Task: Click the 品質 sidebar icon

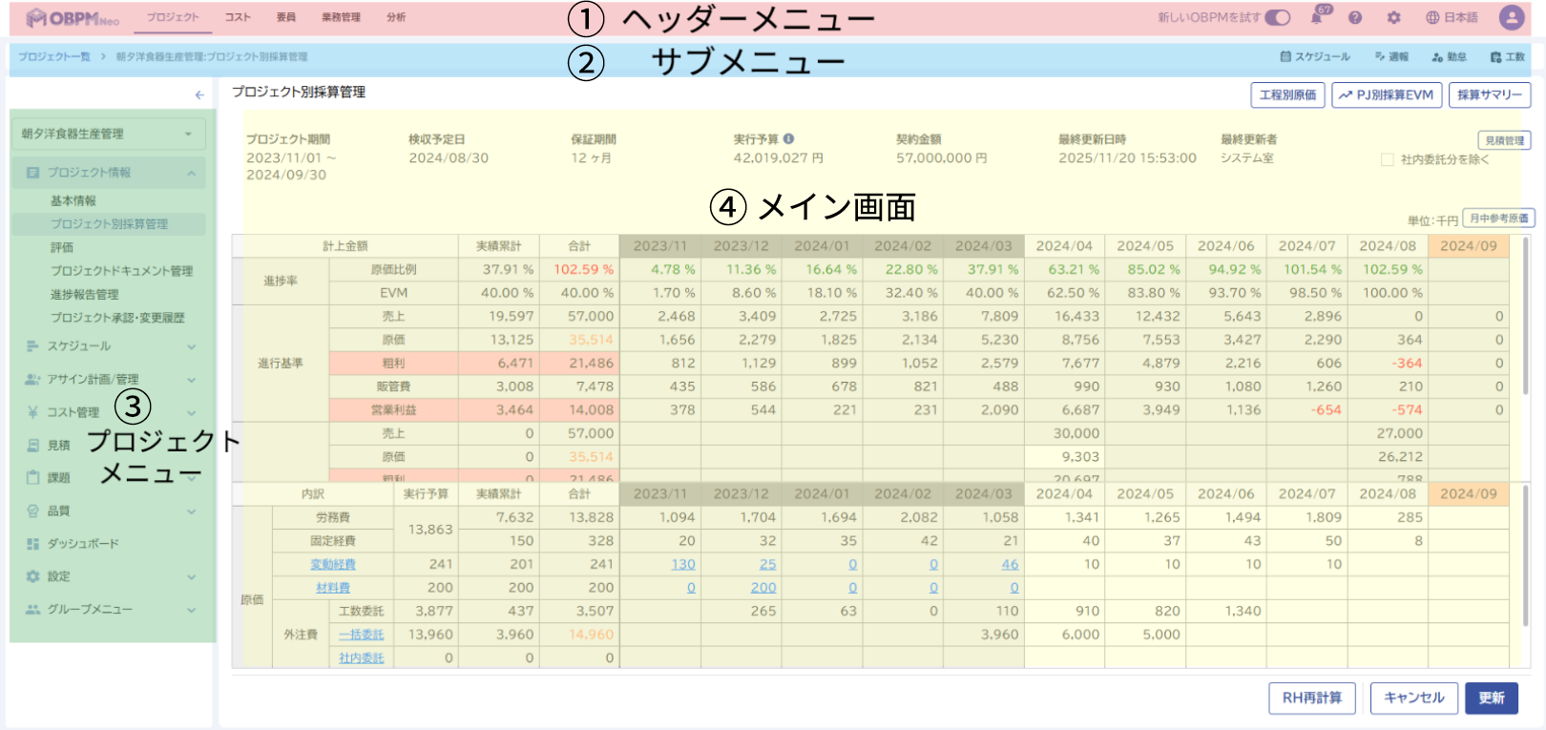Action: (33, 511)
